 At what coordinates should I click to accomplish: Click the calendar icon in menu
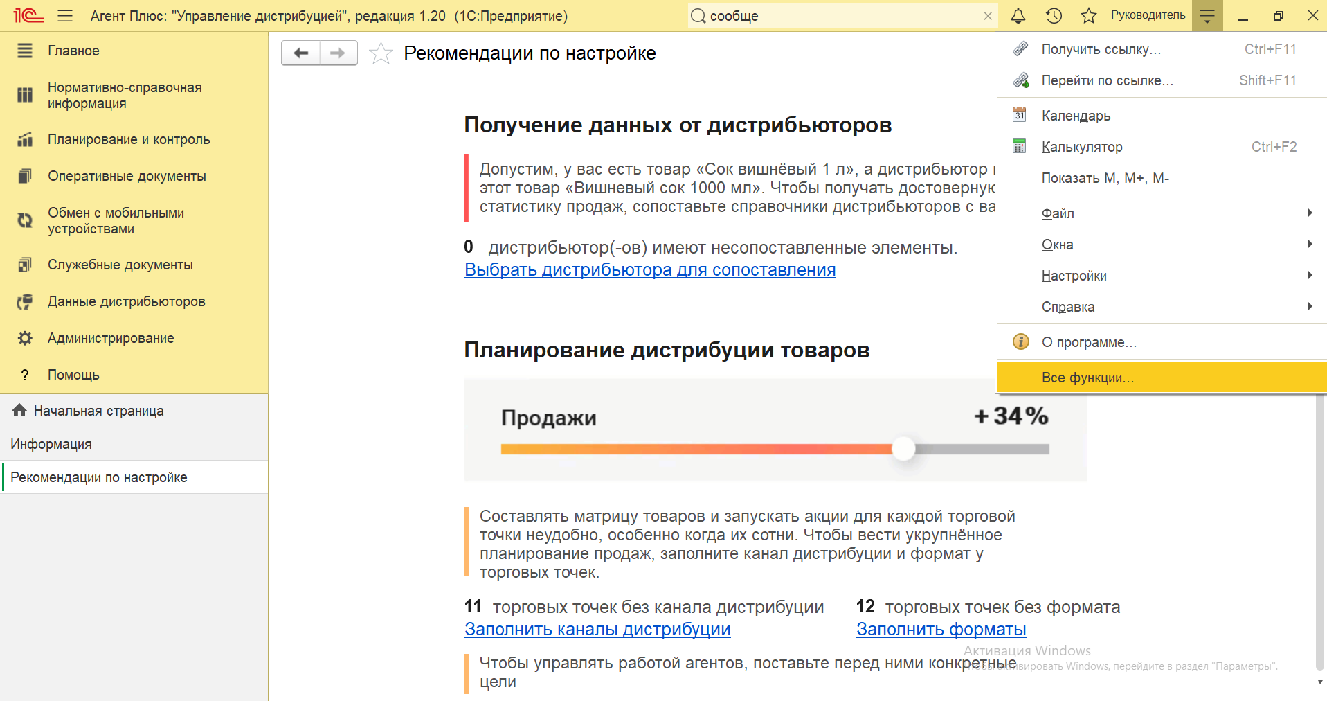click(1020, 114)
